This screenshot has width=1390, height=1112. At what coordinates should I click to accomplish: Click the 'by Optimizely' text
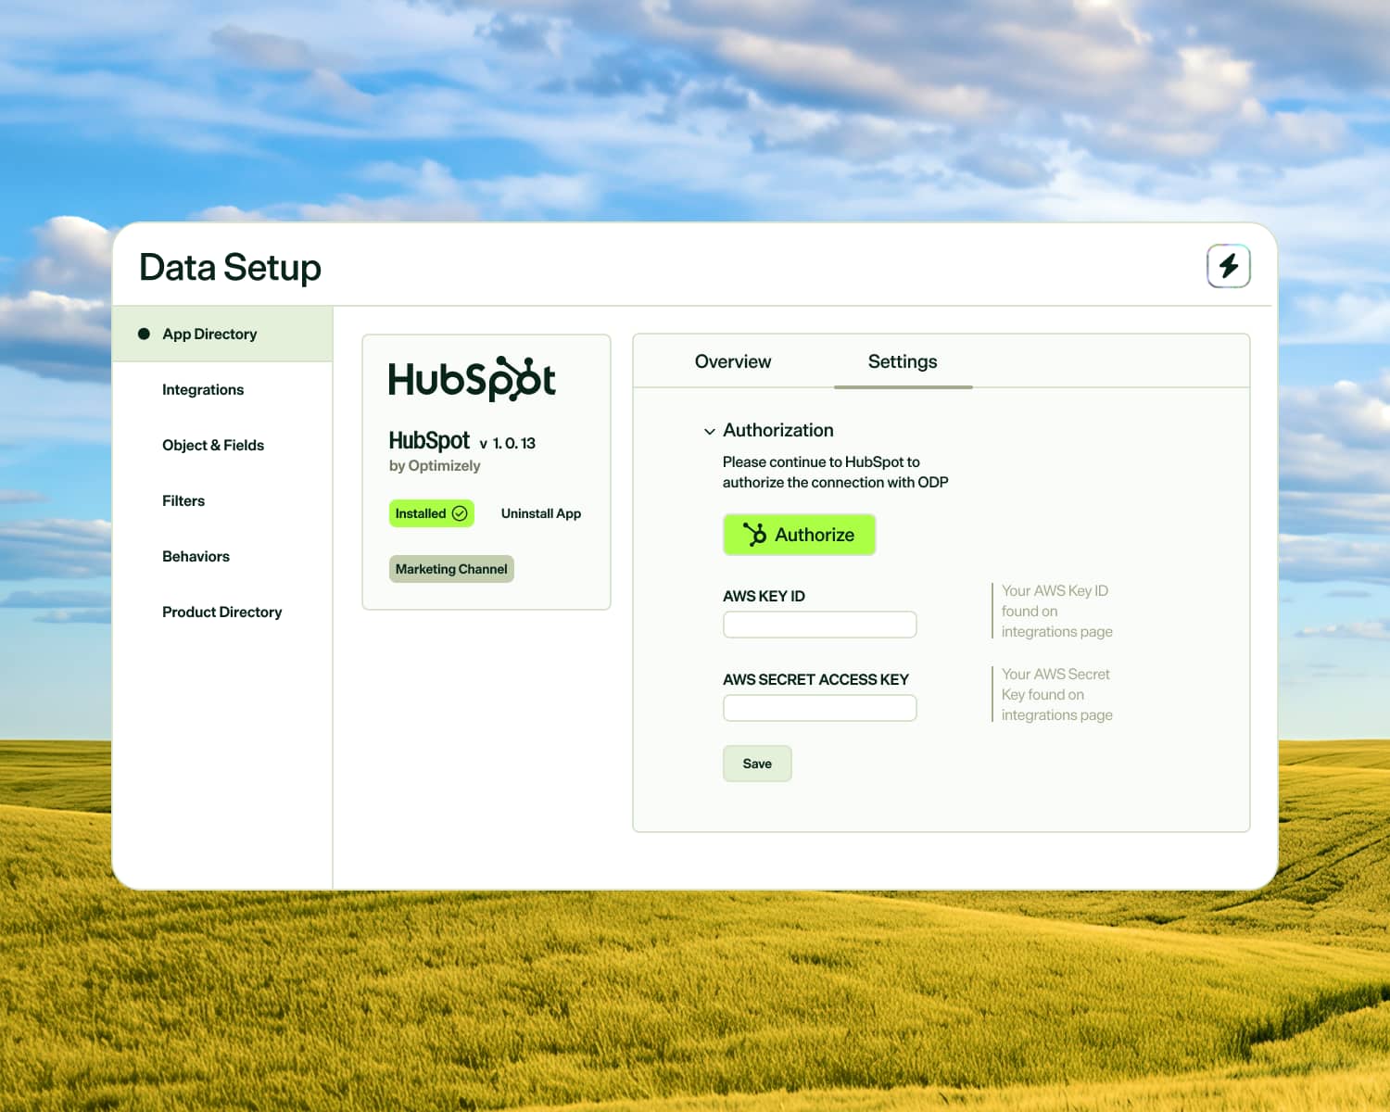pos(435,465)
